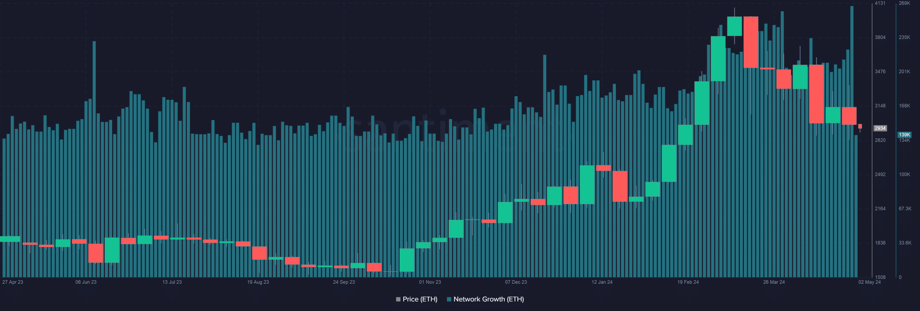Screen dimensions: 920x311
Task: Click the 2492 price axis value
Action: [880, 174]
